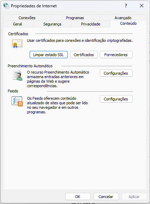Viewport: 150px width, 204px height.
Task: Switch to the Programas tab
Action: click(75, 18)
